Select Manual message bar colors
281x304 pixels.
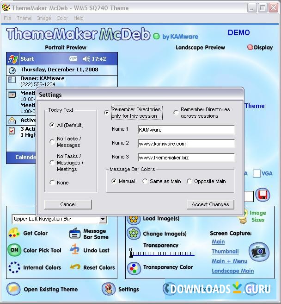[x=114, y=181]
